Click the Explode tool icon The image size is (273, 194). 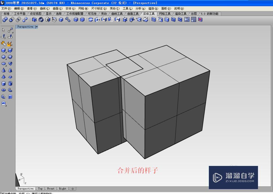(x=10, y=43)
